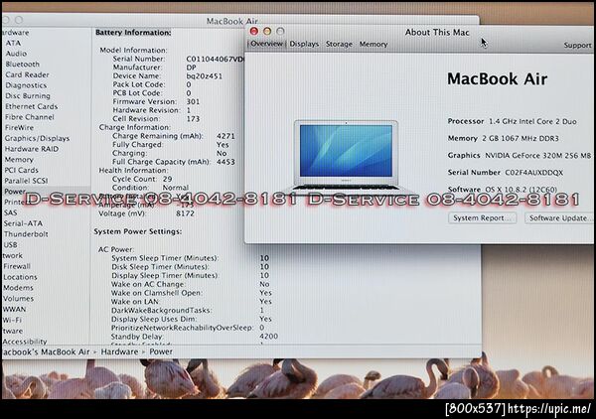Click the Battery Information heading
Viewport: 596px width, 419px height.
click(x=133, y=33)
